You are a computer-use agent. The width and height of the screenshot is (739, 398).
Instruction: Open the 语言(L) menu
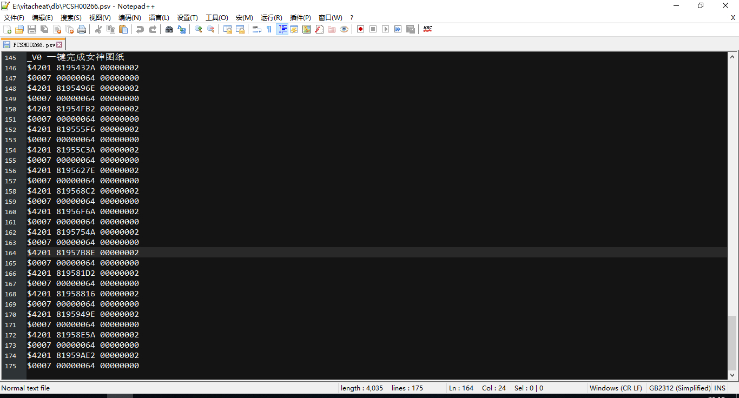pos(159,18)
